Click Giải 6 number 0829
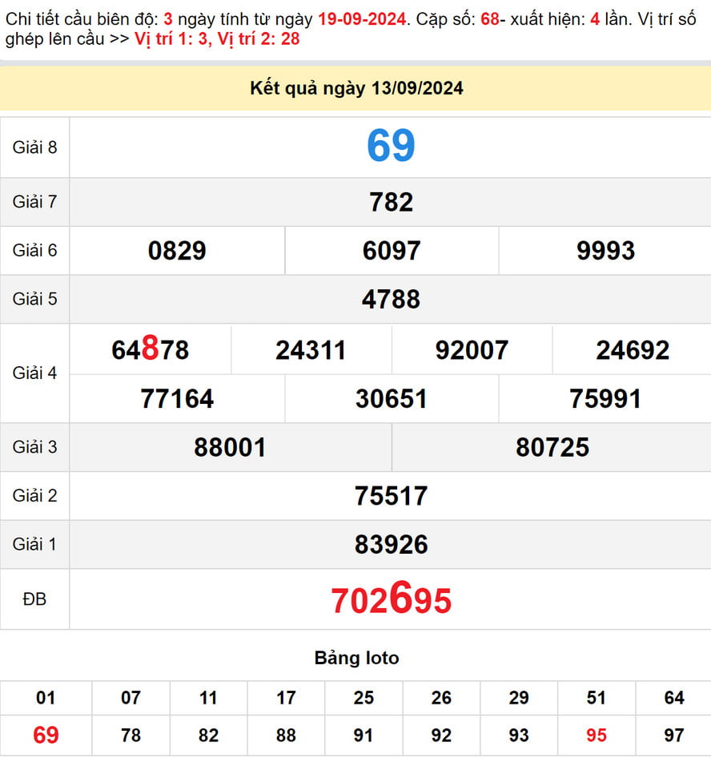This screenshot has width=711, height=758. point(177,251)
